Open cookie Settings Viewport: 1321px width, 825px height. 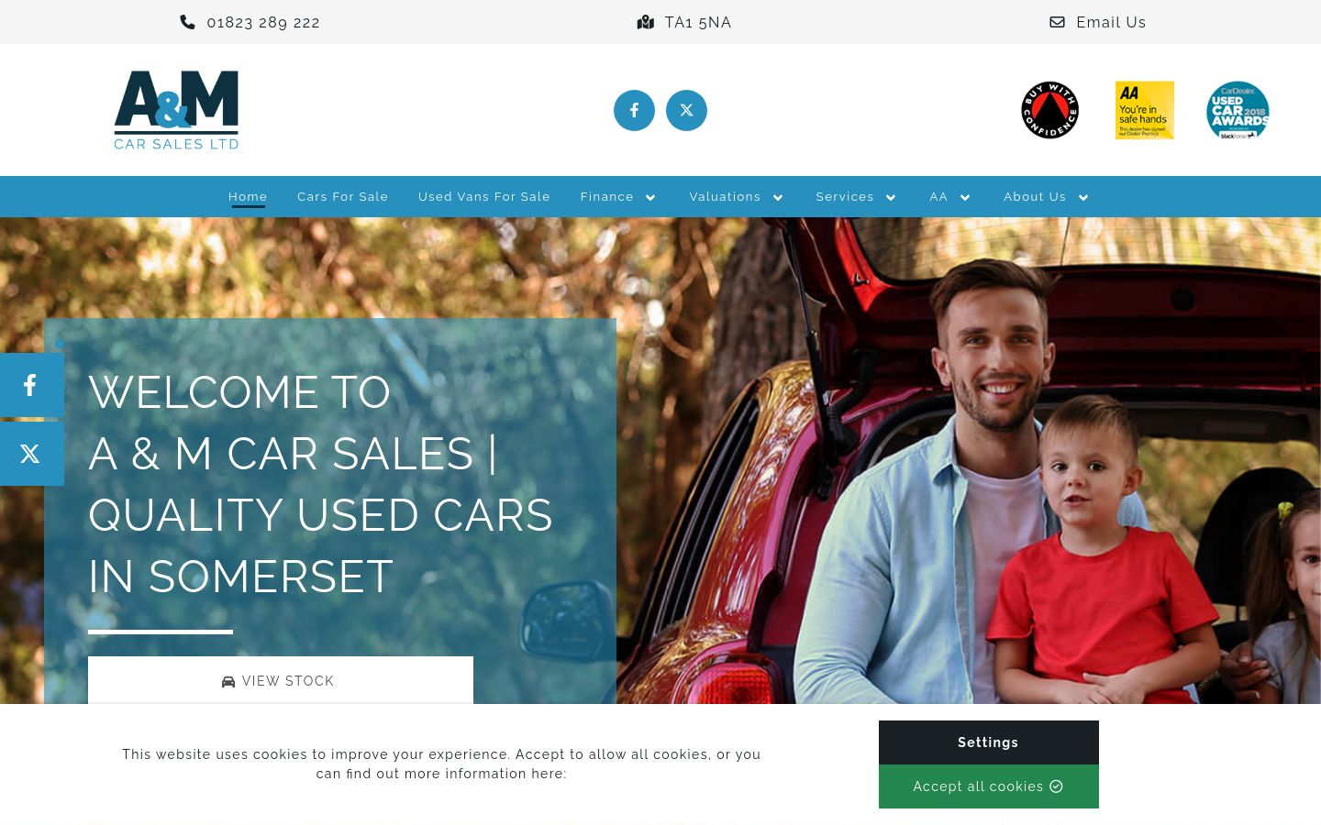tap(989, 742)
